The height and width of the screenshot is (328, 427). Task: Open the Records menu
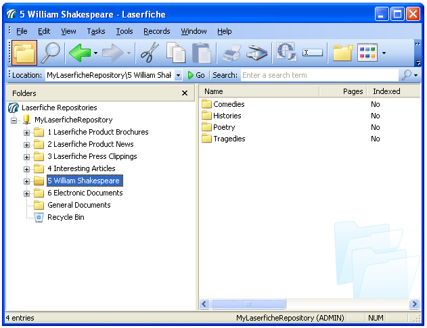click(x=157, y=31)
